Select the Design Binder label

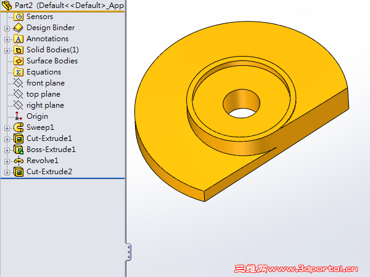coord(51,28)
